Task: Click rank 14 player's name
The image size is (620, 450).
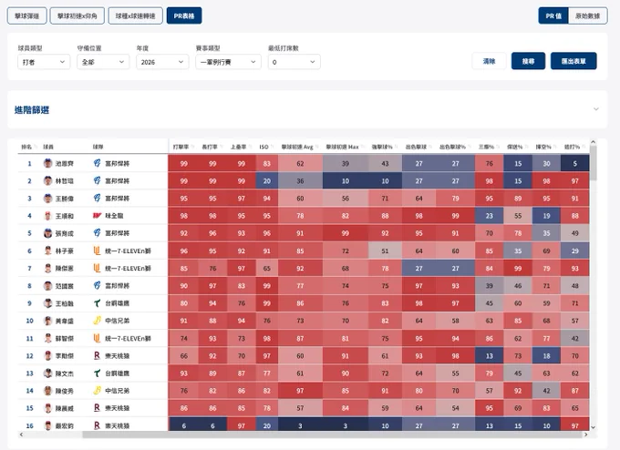Action: pos(65,391)
